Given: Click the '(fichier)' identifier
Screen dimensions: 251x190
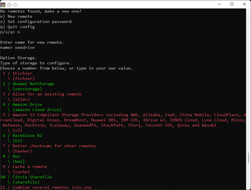Looking at the screenshot, I should (23, 79).
